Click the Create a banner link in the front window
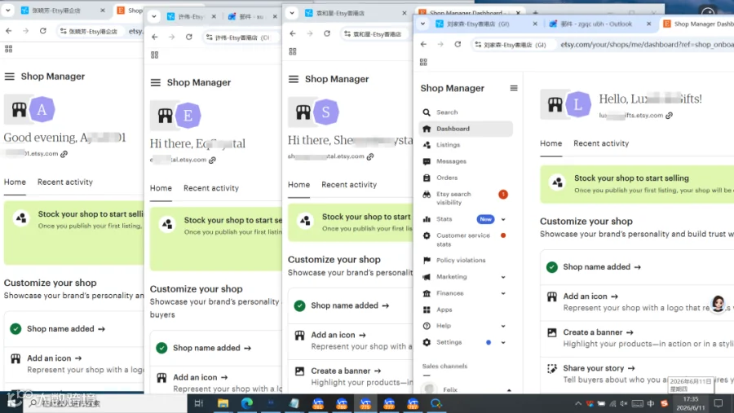Screen dimensions: 734x413 point(599,332)
